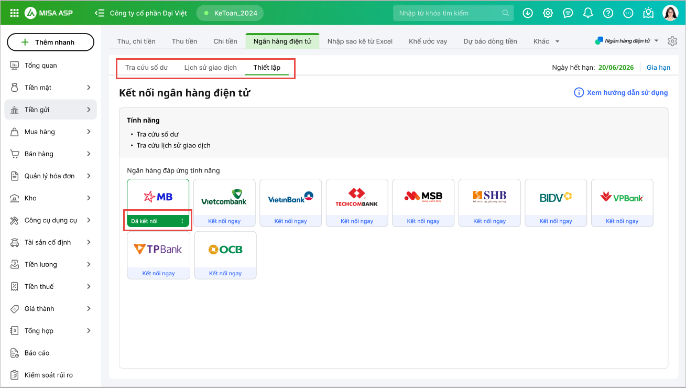686x388 pixels.
Task: Expand the Tiền mặt submenu chevron
Action: pos(89,88)
